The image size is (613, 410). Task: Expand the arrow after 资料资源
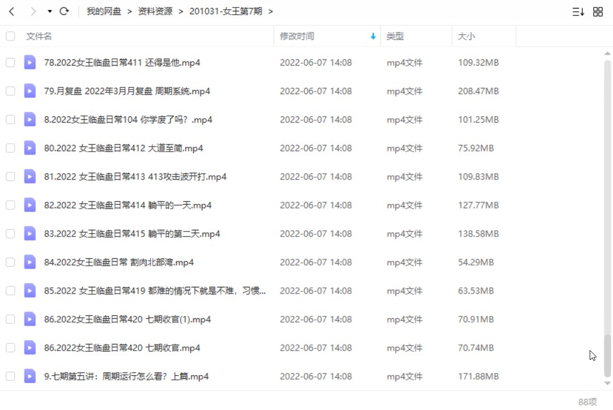click(181, 11)
